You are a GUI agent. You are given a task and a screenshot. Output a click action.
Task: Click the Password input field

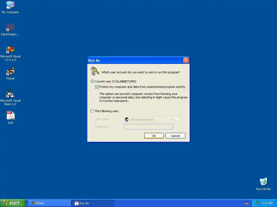pyautogui.click(x=149, y=127)
